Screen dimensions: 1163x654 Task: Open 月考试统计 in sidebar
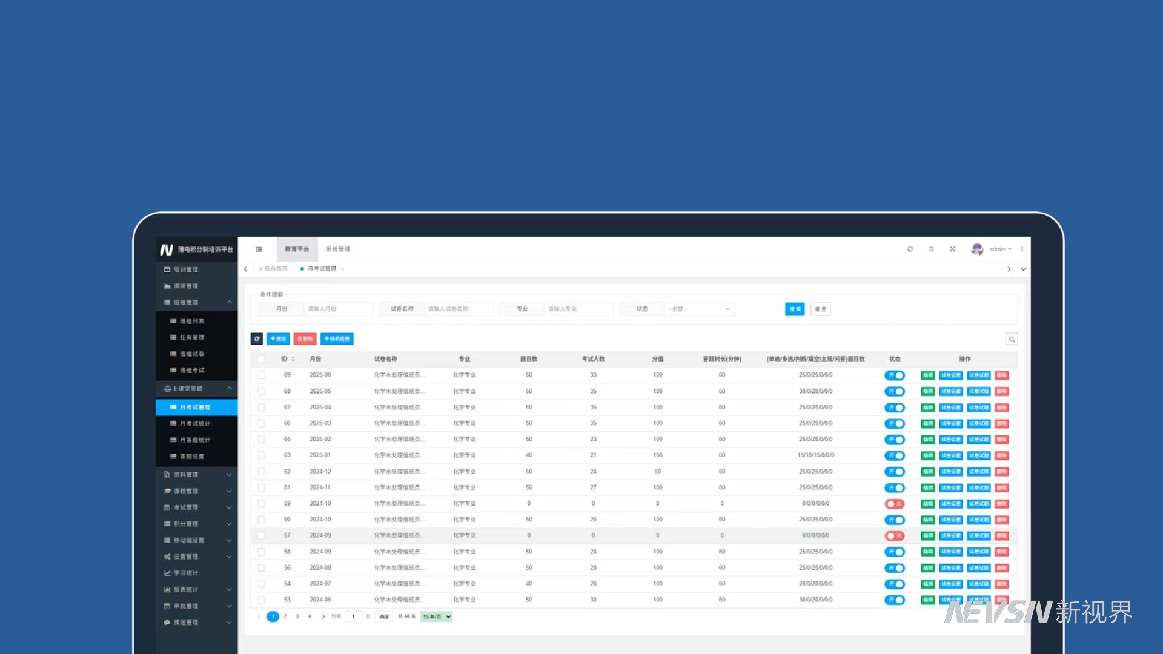(x=194, y=423)
